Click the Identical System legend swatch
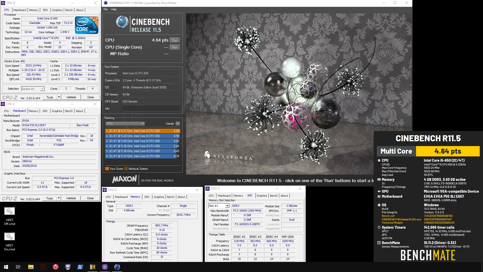 pos(126,169)
